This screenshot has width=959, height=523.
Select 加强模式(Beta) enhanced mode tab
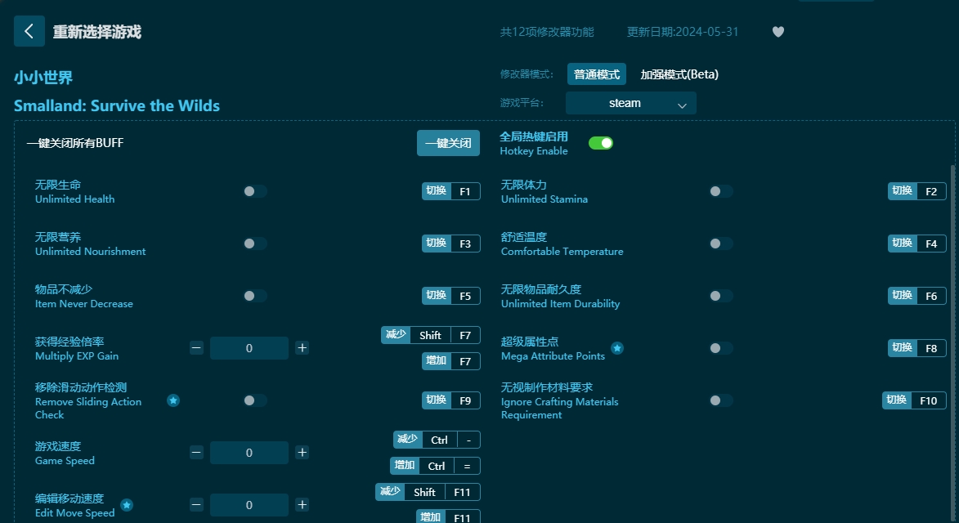[679, 74]
